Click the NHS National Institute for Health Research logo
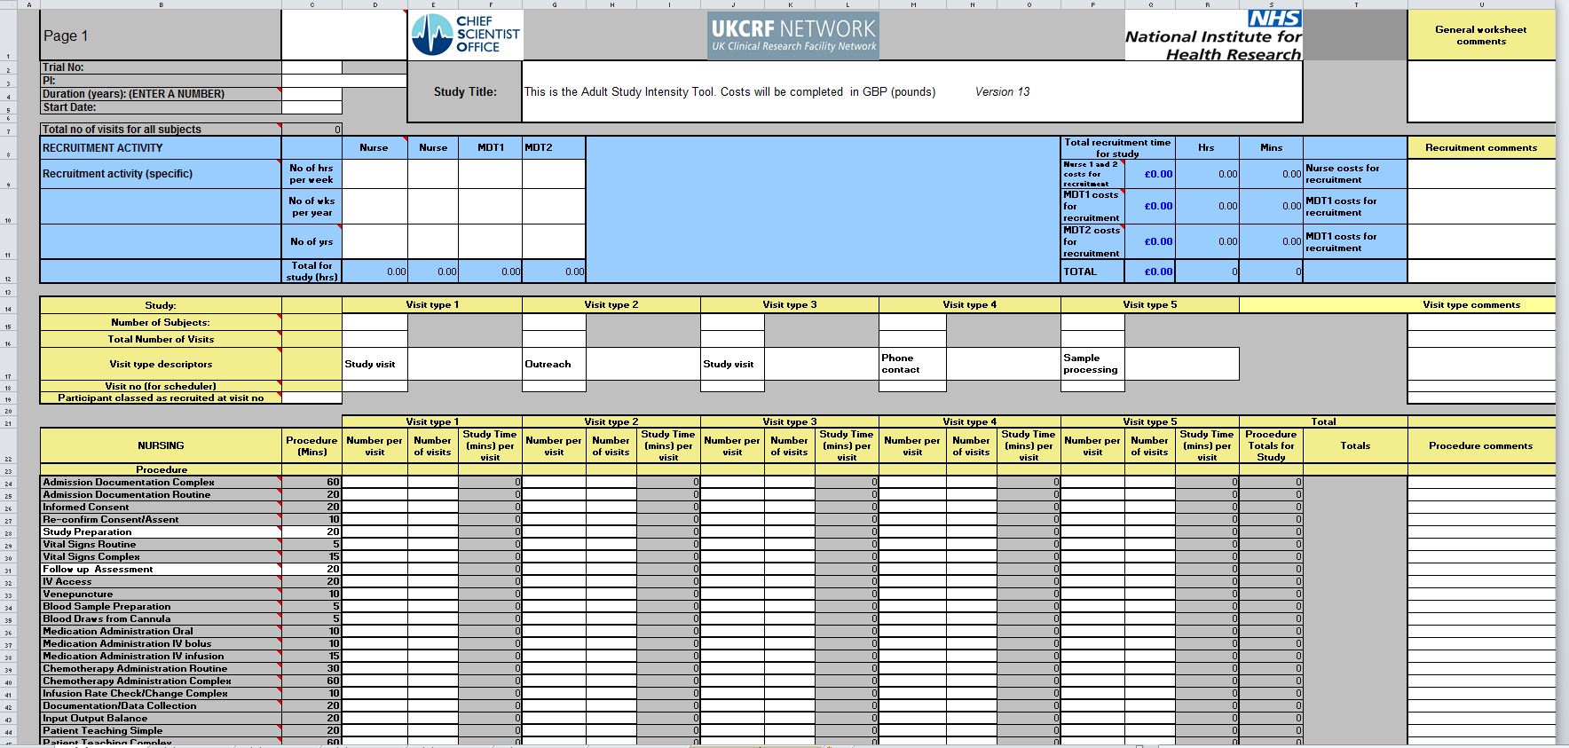Viewport: 1569px width, 748px height. 1213,35
